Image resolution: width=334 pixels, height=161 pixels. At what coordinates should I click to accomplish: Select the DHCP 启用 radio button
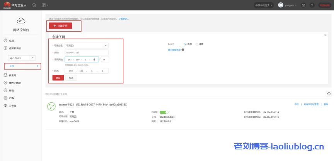186,44
